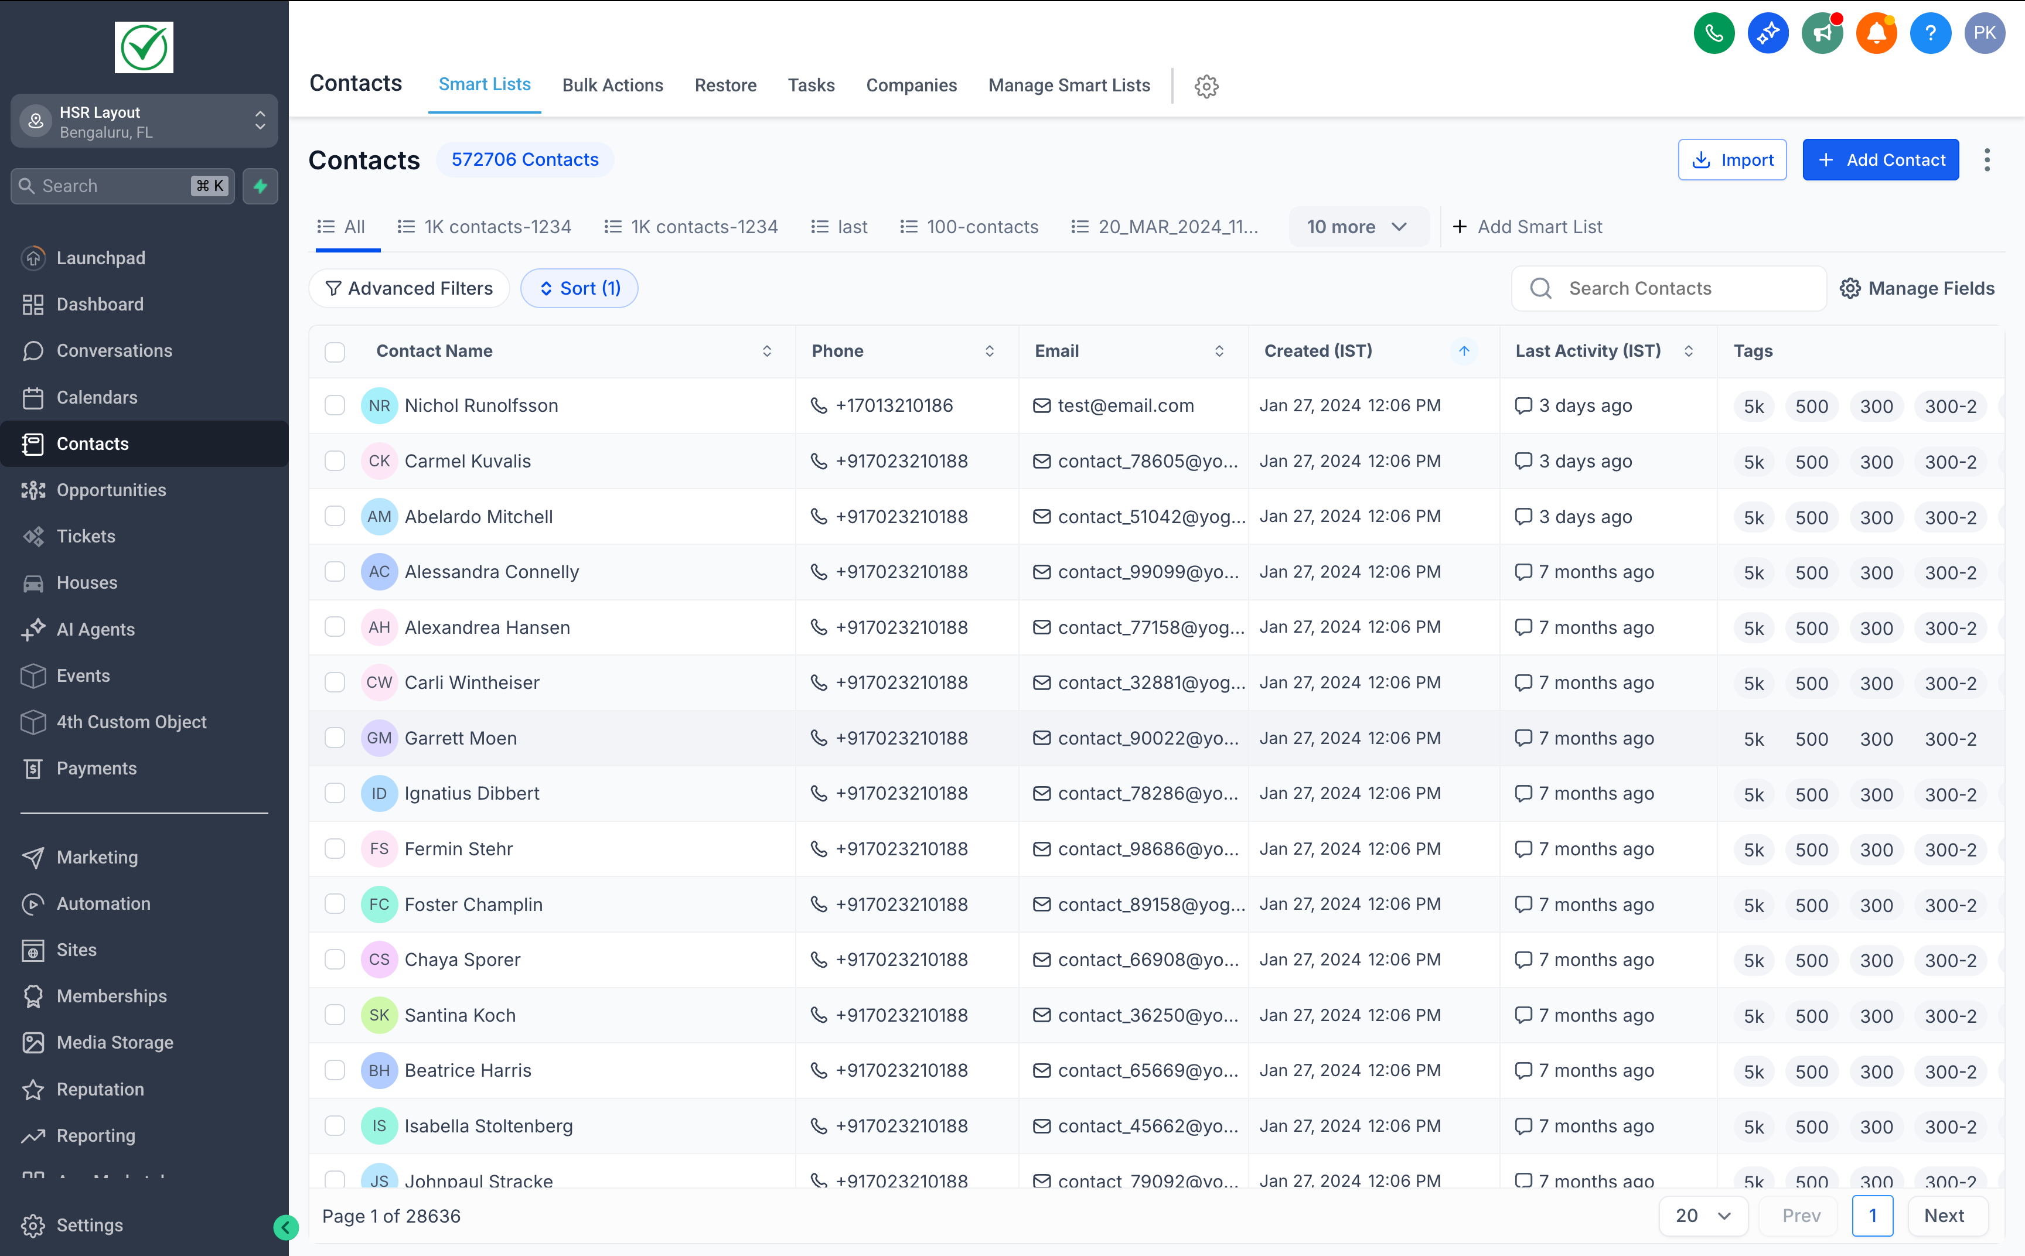
Task: Open the settings gear next to Manage Smart Lists
Action: click(x=1205, y=86)
